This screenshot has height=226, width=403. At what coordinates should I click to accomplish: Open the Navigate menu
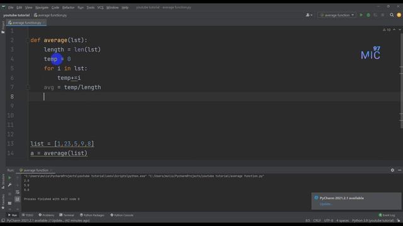pos(42,8)
